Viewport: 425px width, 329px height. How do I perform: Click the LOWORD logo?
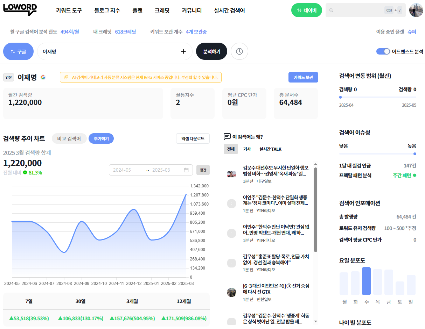click(x=20, y=9)
